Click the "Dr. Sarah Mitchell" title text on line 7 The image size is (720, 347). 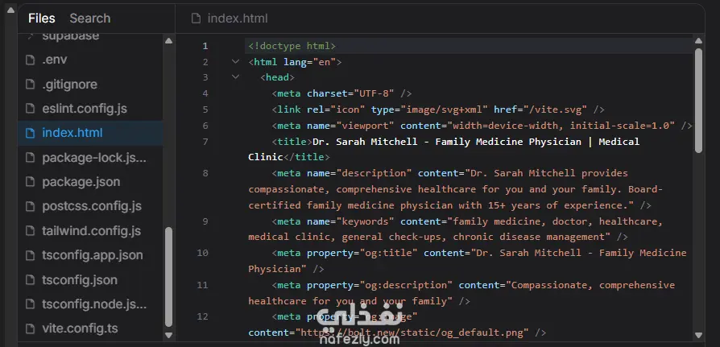[x=365, y=142]
